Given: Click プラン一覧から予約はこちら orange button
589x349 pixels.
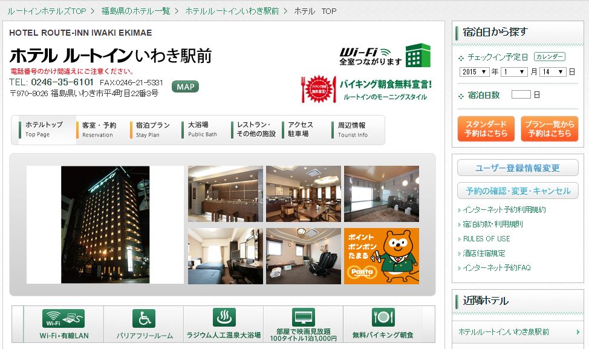Looking at the screenshot, I should 550,129.
